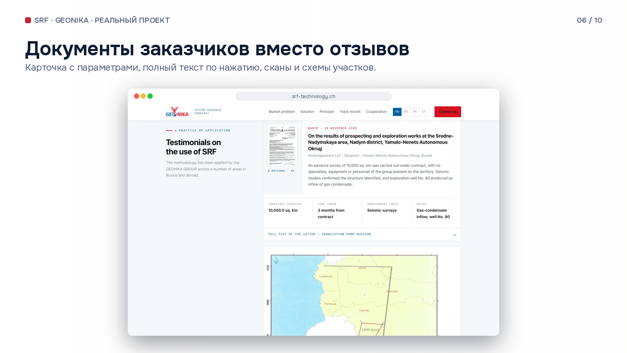Go to the Principle section
The height and width of the screenshot is (353, 627).
click(327, 112)
